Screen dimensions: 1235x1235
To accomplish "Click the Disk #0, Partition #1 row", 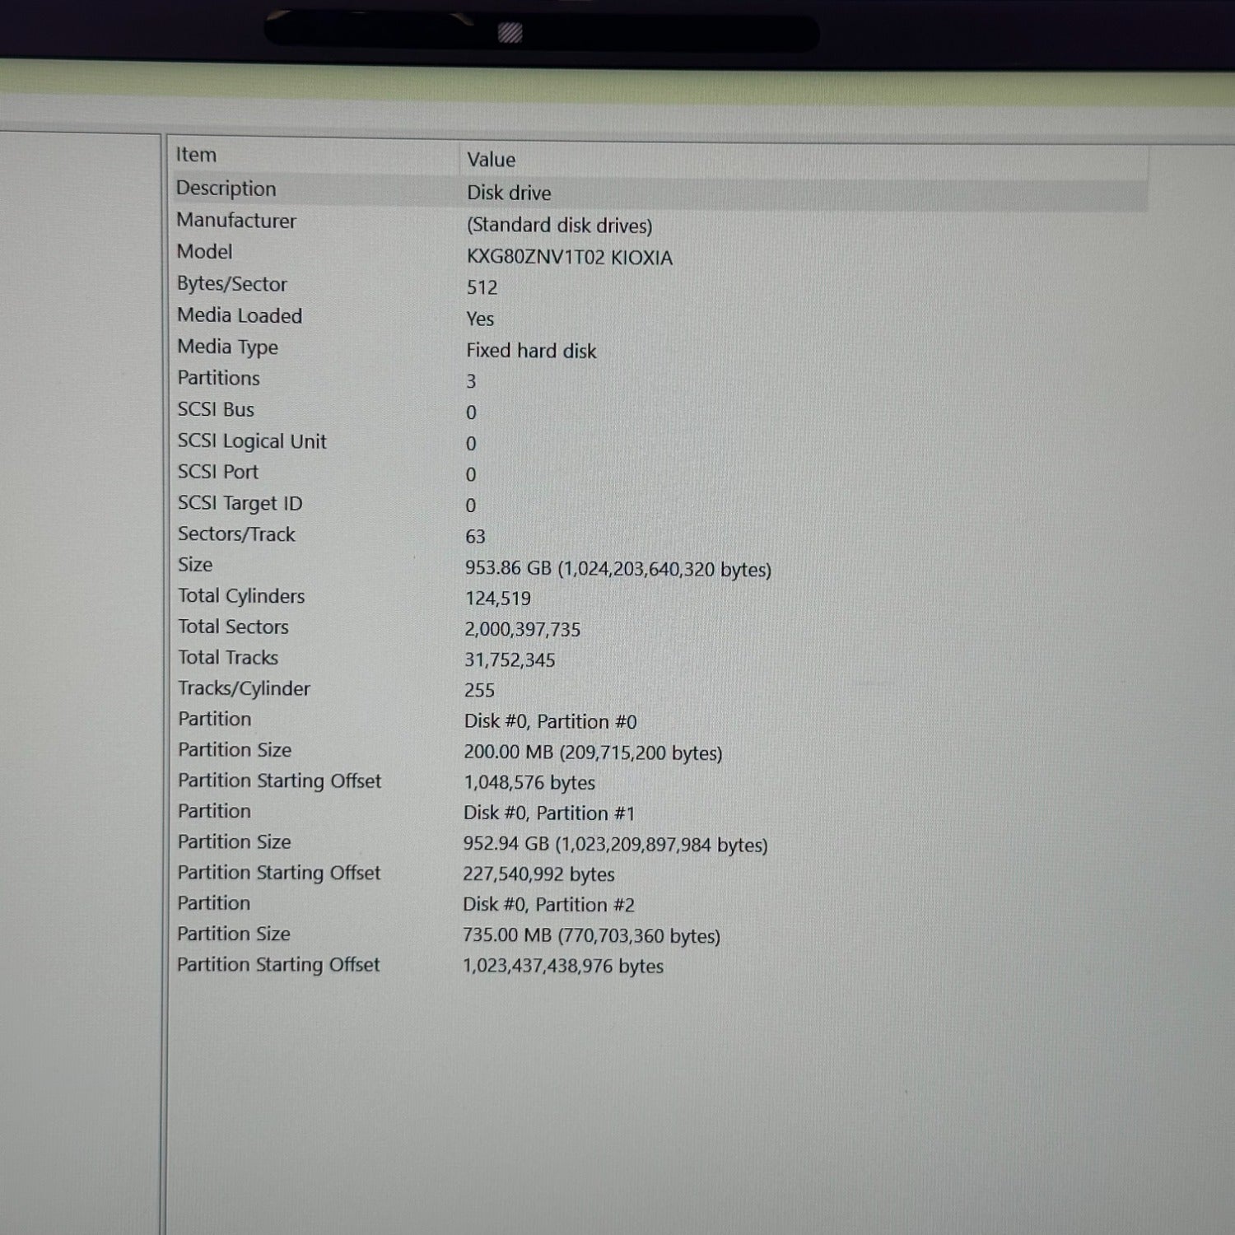I will coord(549,813).
